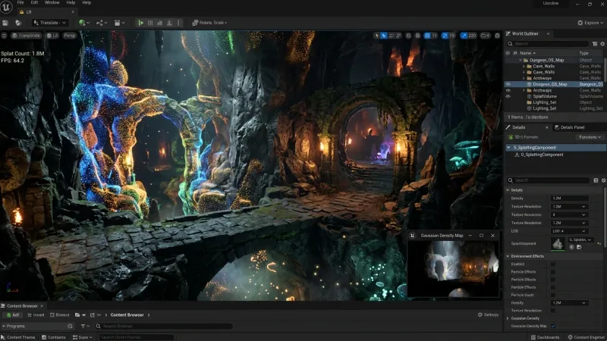The height and width of the screenshot is (341, 607).
Task: Click the World Outliner column filter icon
Action: point(595,44)
